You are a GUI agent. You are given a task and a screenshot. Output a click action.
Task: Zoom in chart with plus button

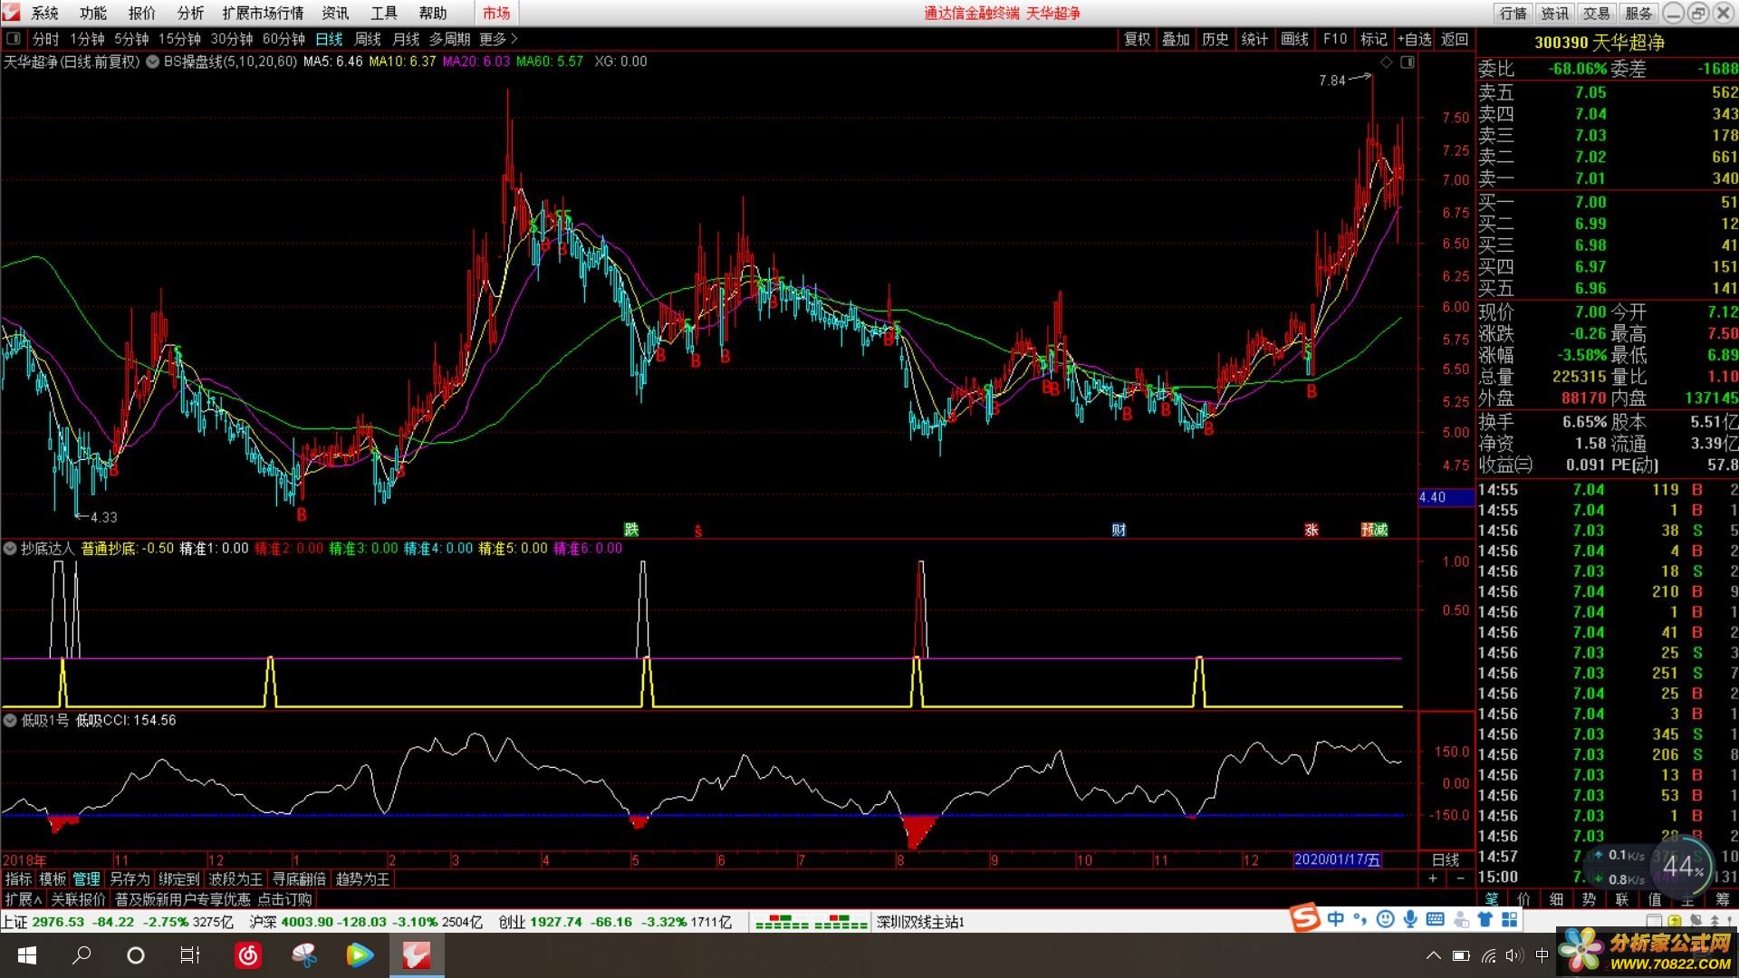pos(1433,878)
